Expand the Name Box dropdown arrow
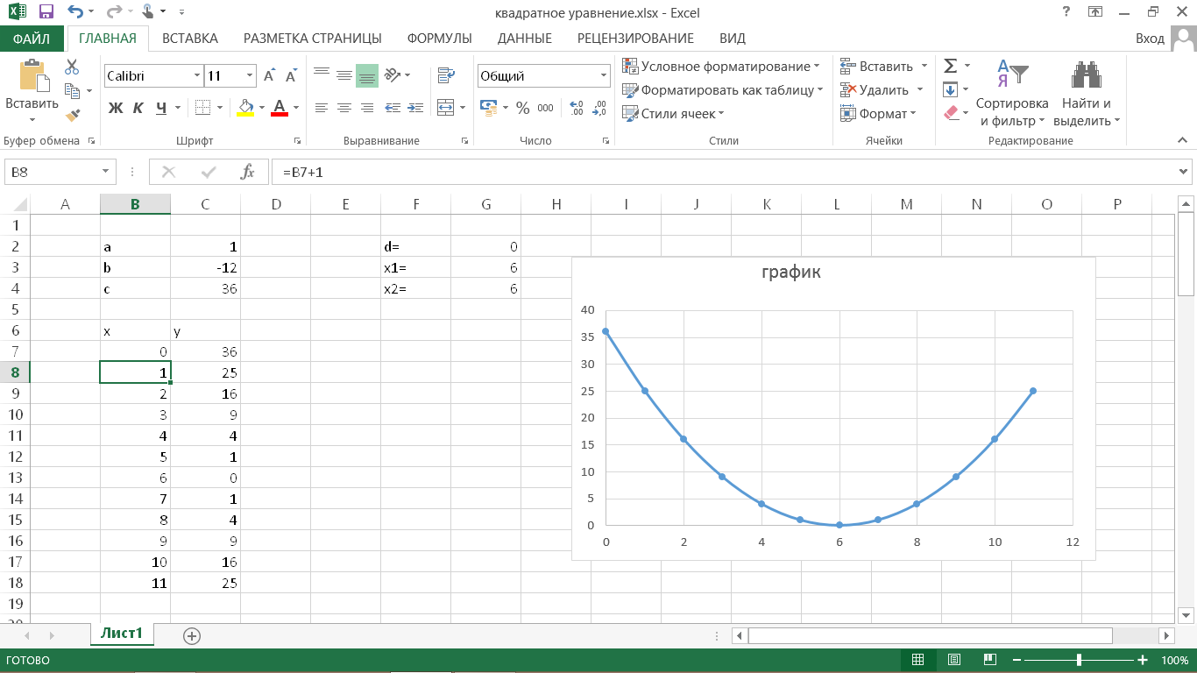 107,173
